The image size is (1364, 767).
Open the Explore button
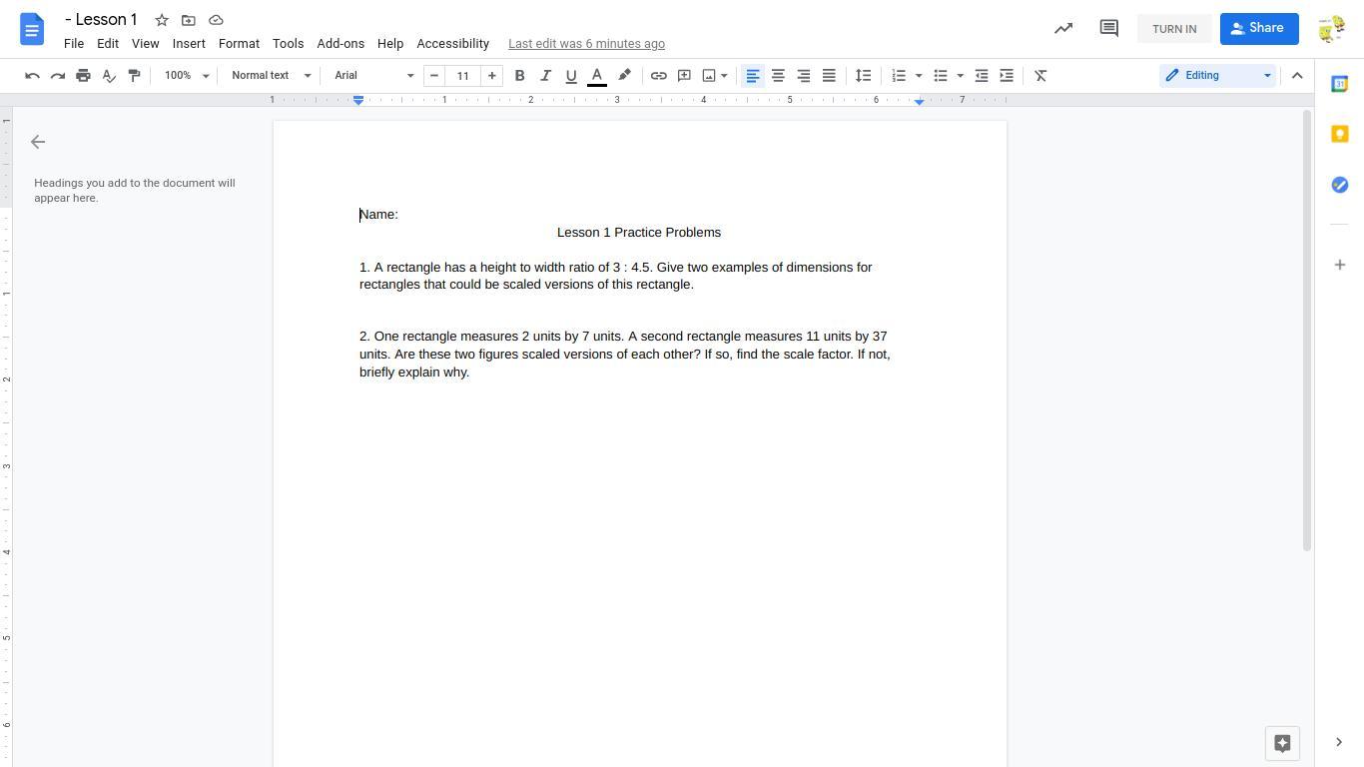coord(1283,743)
